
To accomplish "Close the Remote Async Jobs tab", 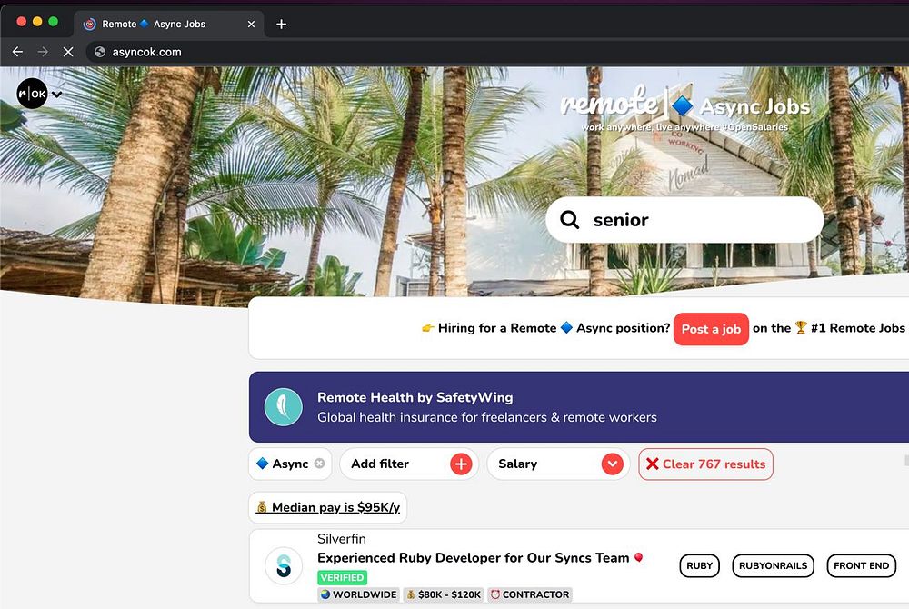I will 251,24.
